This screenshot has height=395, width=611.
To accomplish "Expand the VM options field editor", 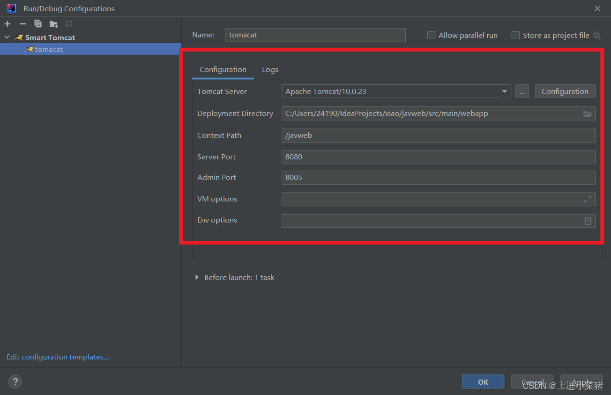I will pyautogui.click(x=588, y=199).
